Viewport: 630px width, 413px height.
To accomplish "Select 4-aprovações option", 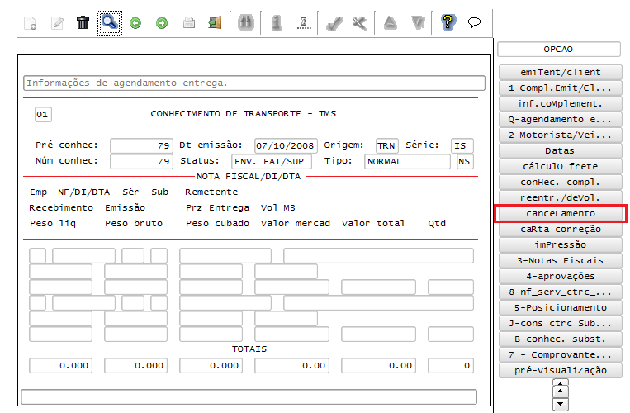I will [x=561, y=276].
